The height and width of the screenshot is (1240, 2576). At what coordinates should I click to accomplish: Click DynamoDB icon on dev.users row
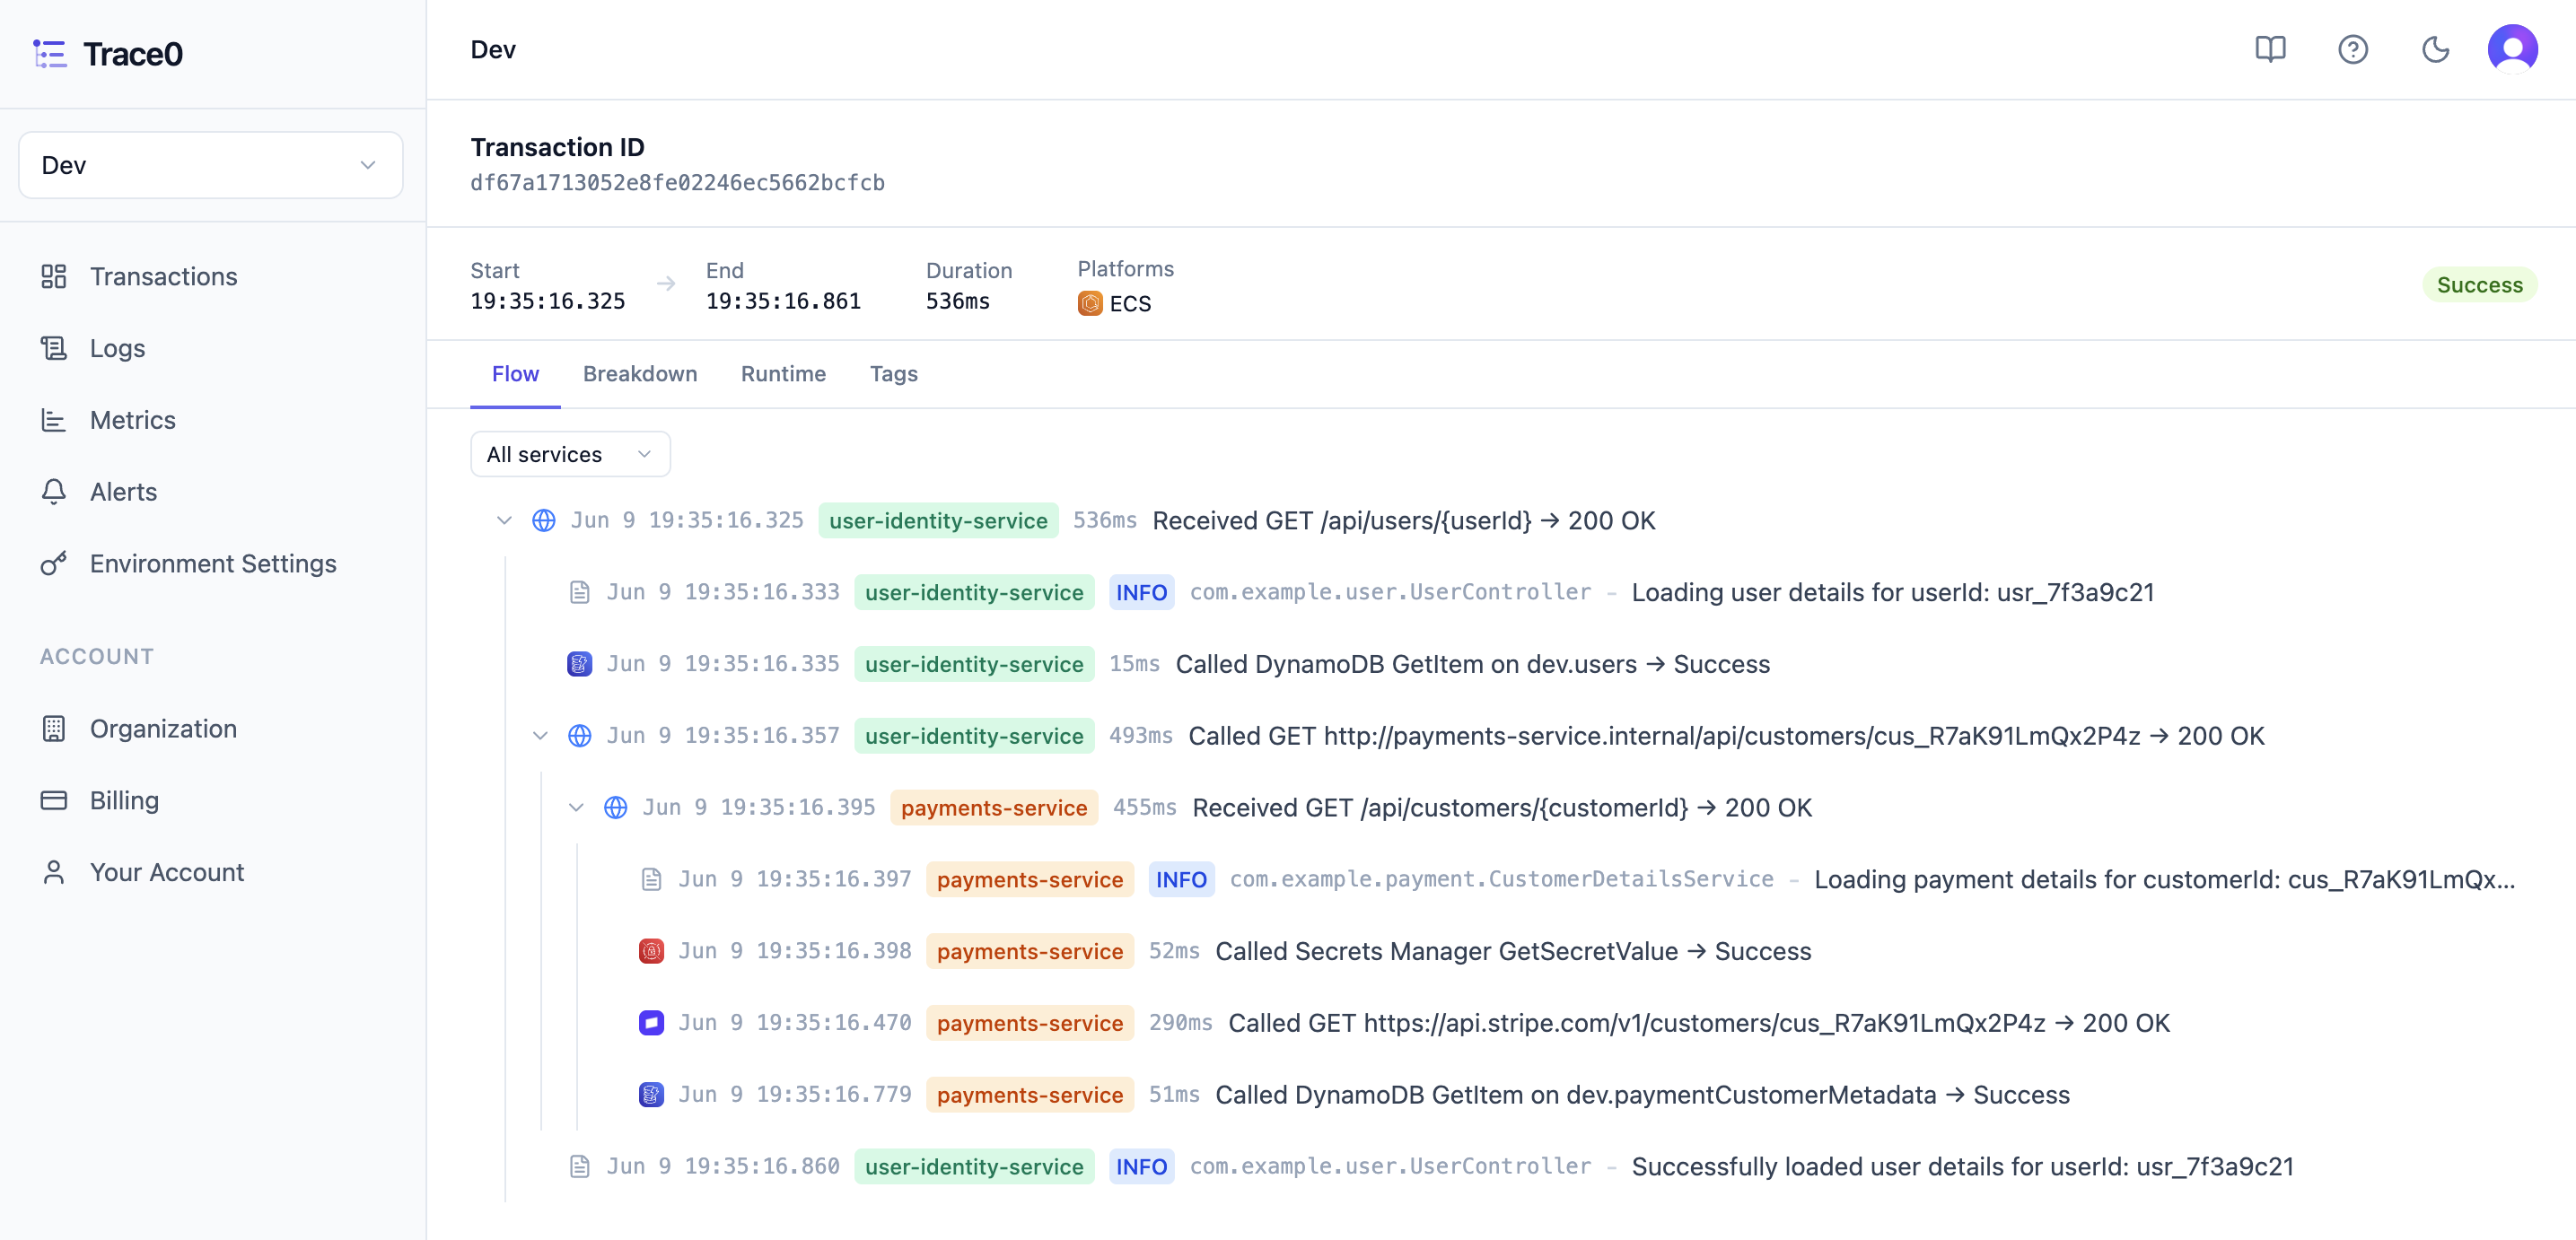point(580,664)
